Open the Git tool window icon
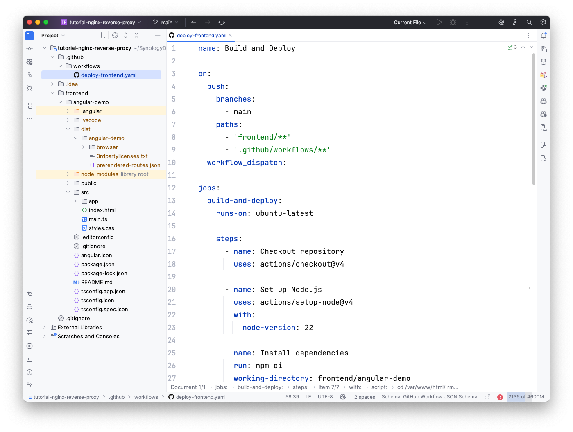The image size is (573, 432). [29, 385]
